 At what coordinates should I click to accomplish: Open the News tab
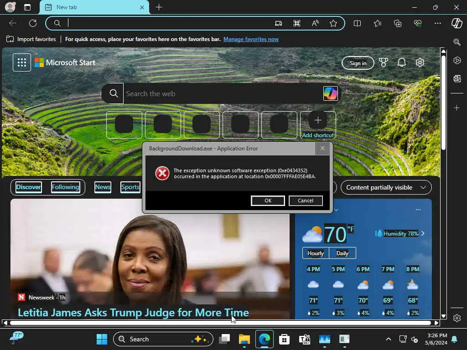(x=103, y=187)
